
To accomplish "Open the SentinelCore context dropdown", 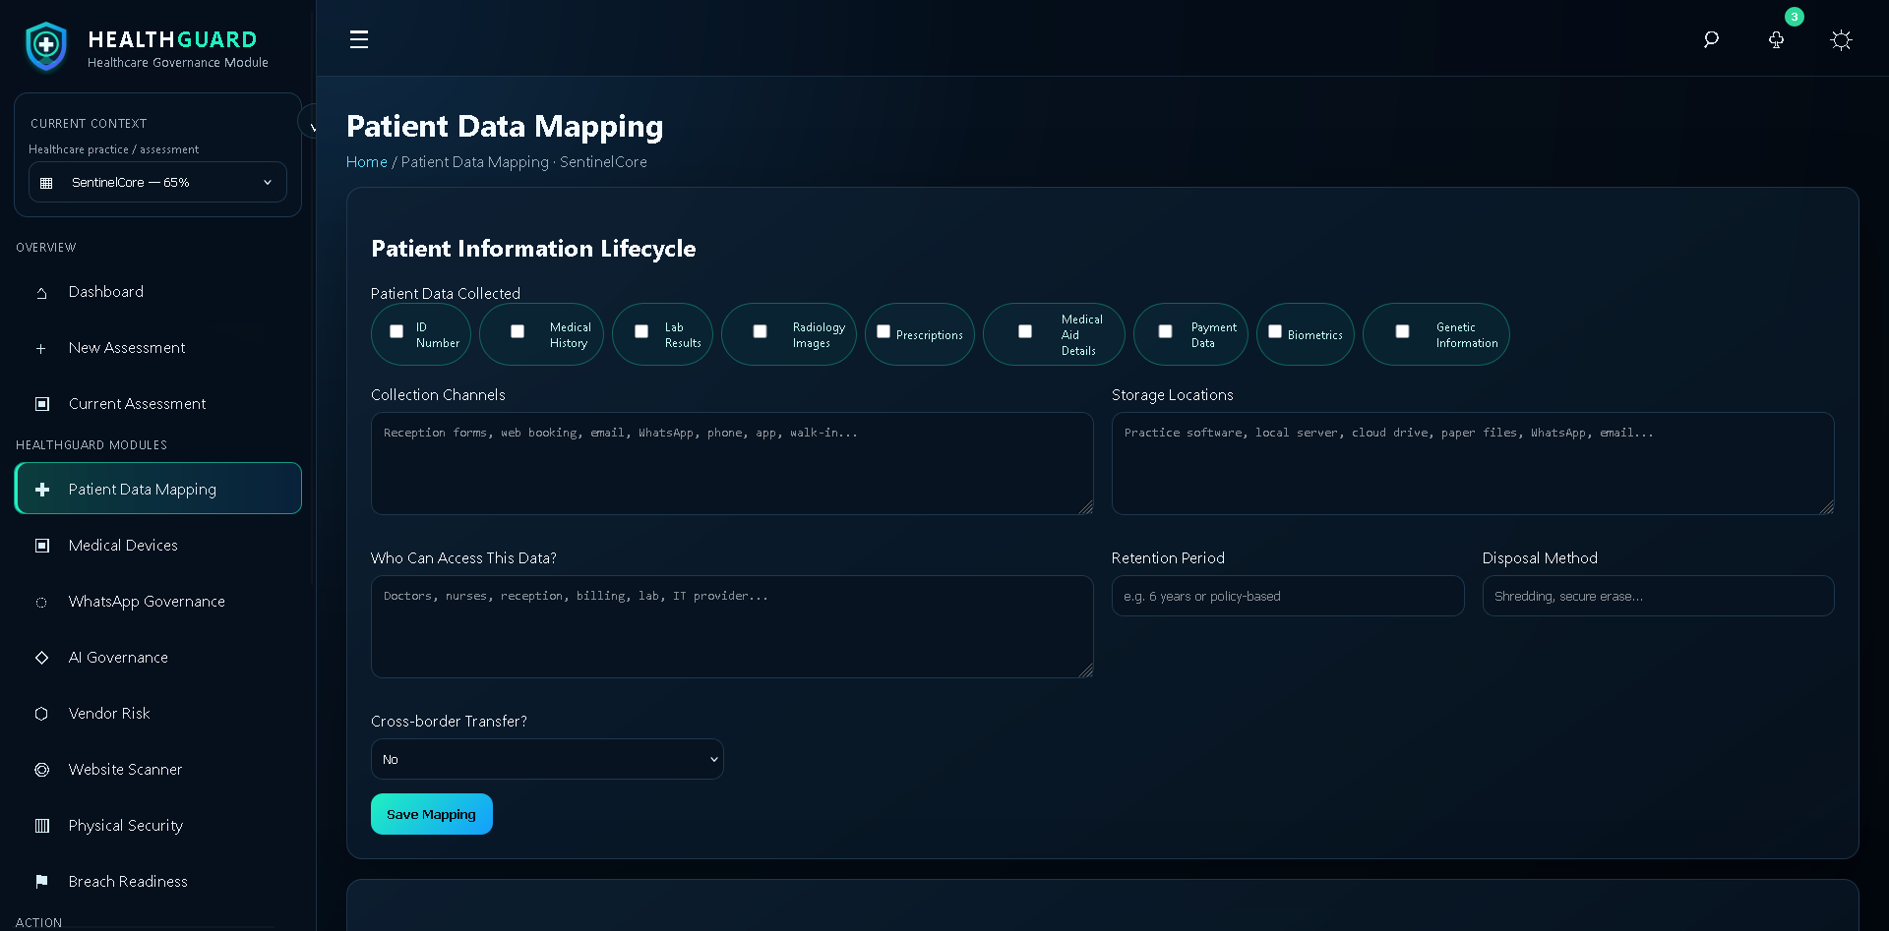I will [157, 182].
